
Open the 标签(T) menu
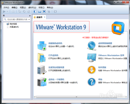(42, 8)
